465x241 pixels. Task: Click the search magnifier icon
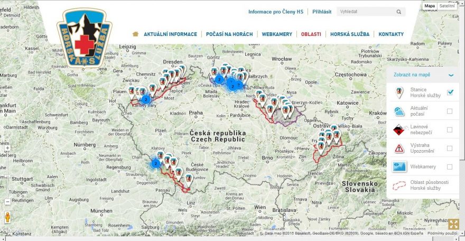398,12
